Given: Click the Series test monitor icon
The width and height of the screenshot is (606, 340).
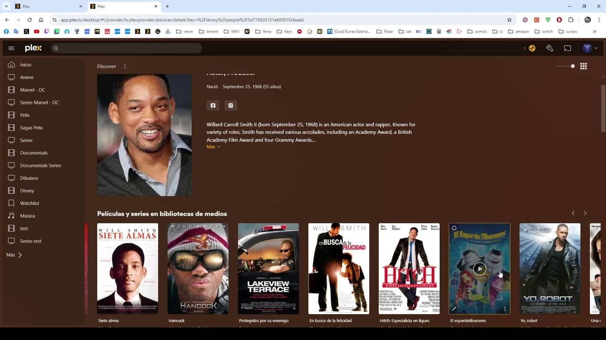Looking at the screenshot, I should click(11, 241).
